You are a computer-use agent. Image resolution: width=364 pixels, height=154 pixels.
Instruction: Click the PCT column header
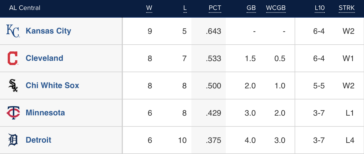pos(215,8)
